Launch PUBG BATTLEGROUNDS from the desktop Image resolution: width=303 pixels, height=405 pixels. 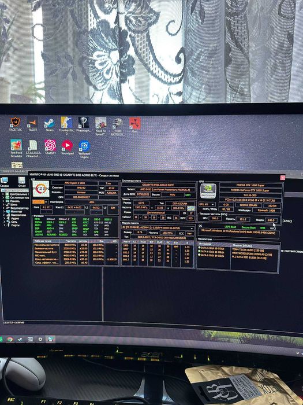click(118, 127)
